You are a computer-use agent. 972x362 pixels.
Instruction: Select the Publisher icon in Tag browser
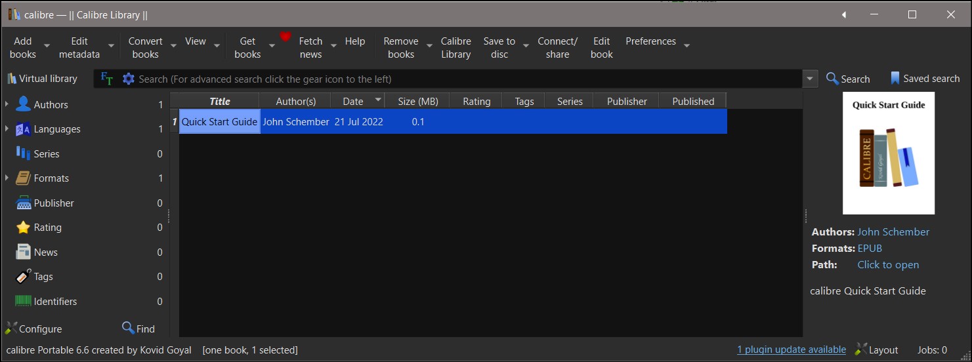(x=23, y=203)
